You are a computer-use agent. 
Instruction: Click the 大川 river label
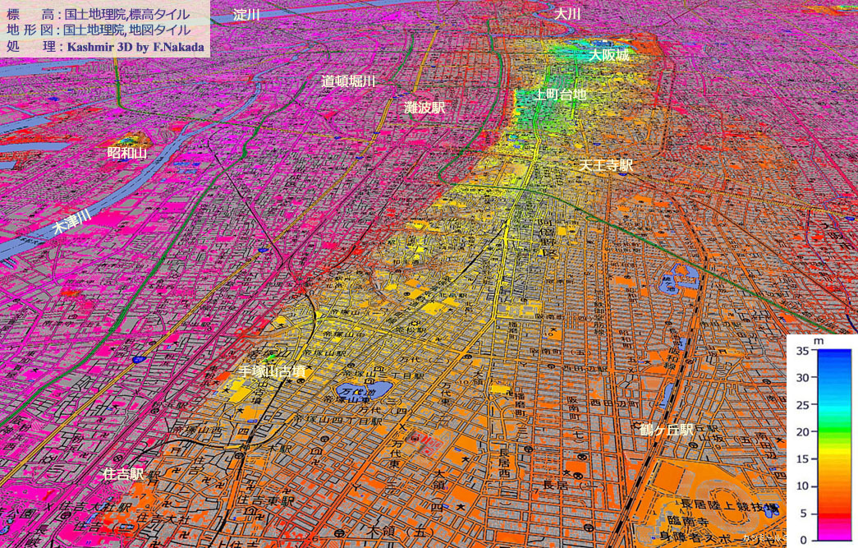coord(567,14)
